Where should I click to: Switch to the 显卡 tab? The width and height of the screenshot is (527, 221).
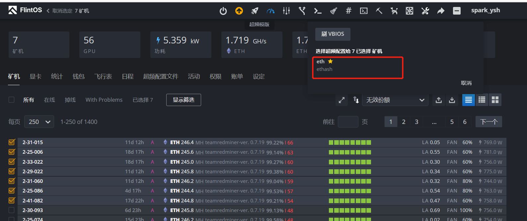click(x=36, y=77)
